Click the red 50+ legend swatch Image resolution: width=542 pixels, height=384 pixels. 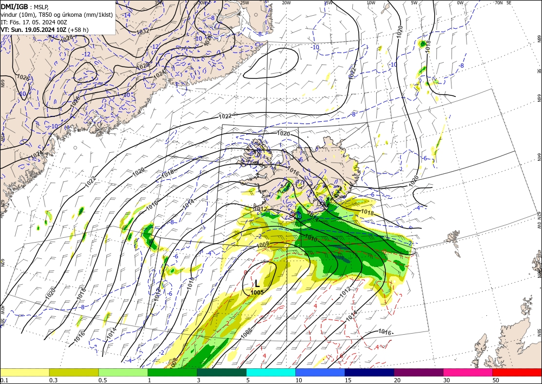(517, 372)
